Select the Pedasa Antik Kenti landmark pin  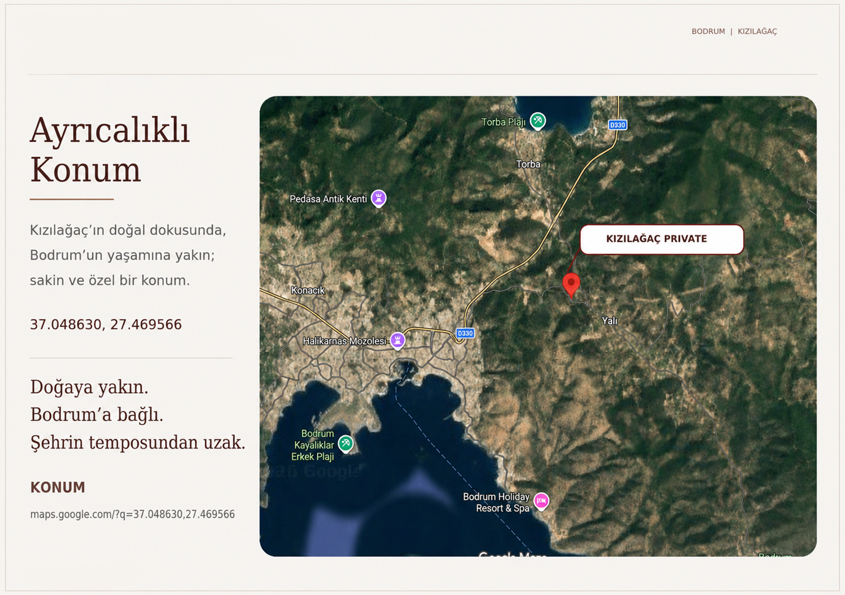pos(378,199)
